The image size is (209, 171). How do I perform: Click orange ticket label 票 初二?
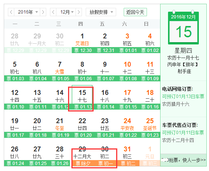coord(128,163)
